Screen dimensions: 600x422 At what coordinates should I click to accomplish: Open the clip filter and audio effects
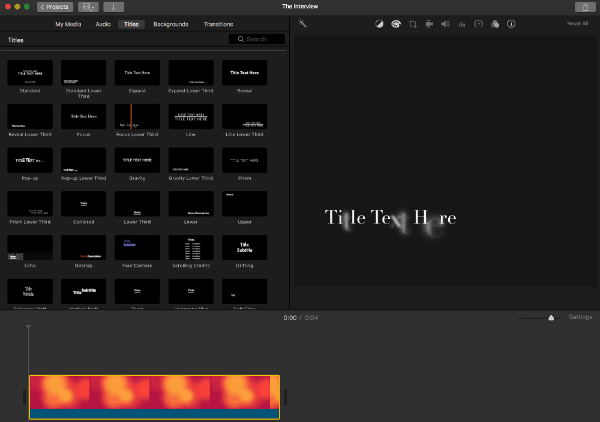(x=495, y=24)
